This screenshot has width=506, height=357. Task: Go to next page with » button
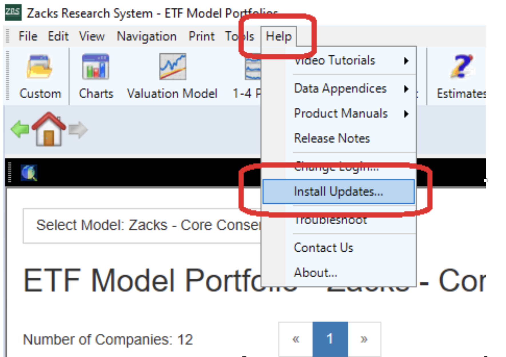pos(364,339)
